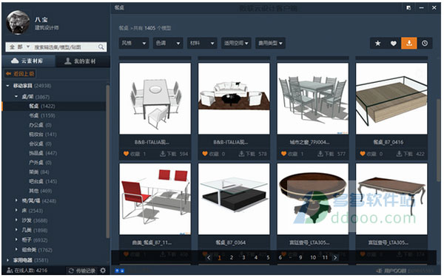
Task: Open the orange download list icon
Action: (x=409, y=44)
